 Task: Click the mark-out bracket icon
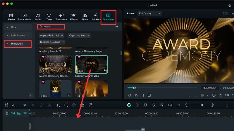[x=196, y=95]
